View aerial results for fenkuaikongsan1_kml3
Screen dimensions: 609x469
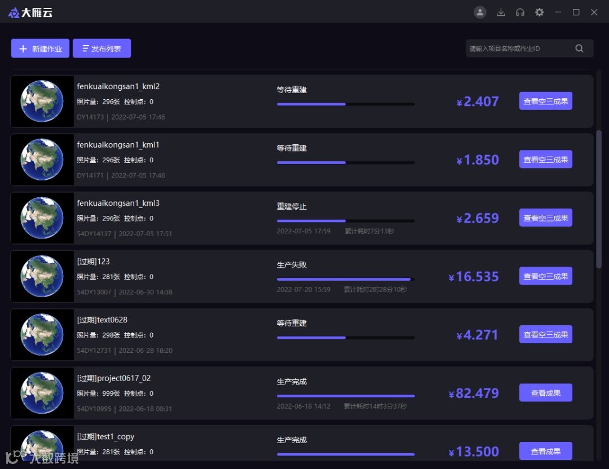click(x=546, y=218)
